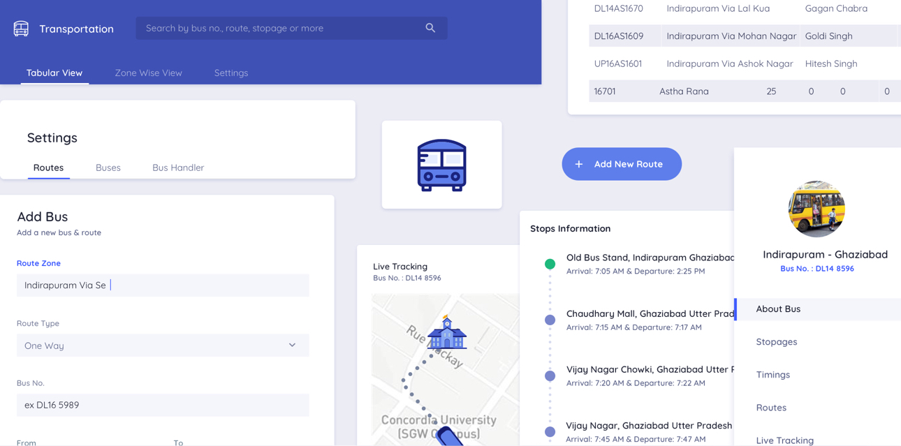The image size is (901, 446).
Task: Click the Chaudhary Mall stop marker dot
Action: 550,320
